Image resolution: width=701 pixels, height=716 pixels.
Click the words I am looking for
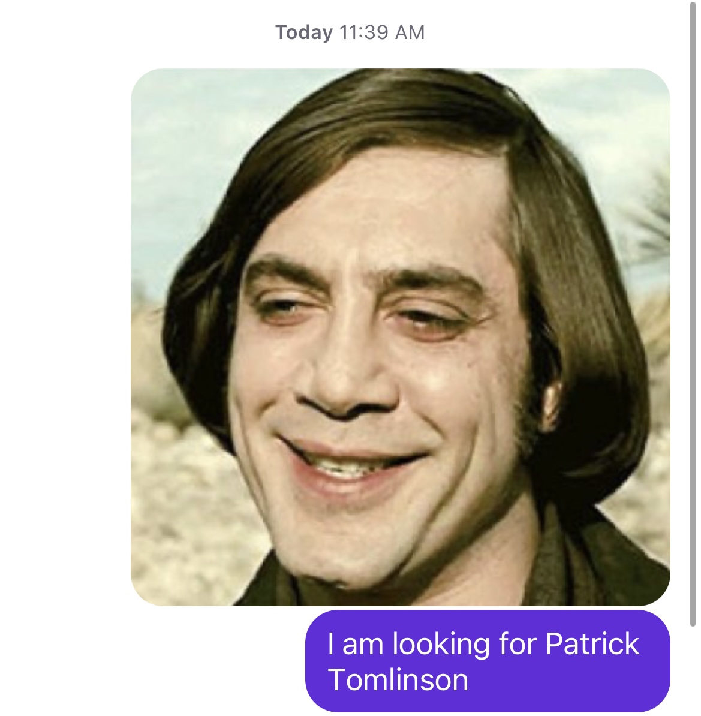point(432,643)
